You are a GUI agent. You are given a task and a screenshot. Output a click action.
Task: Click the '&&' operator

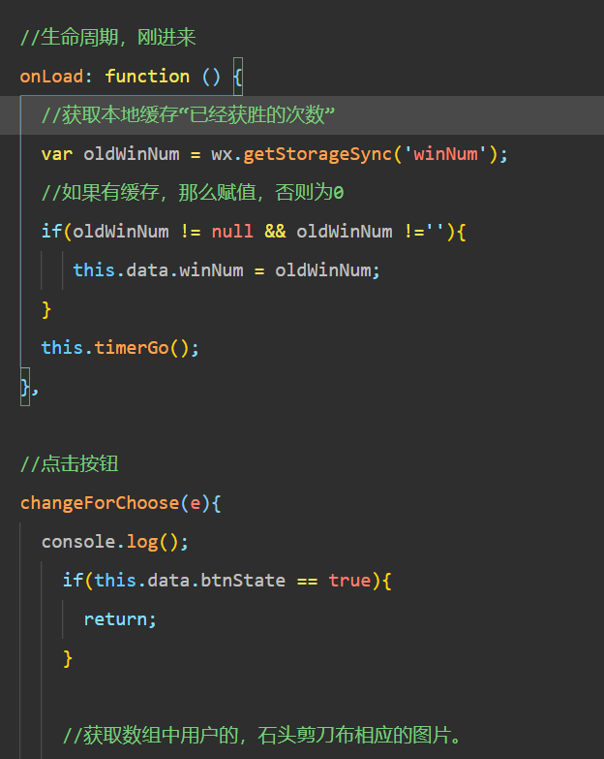(275, 232)
